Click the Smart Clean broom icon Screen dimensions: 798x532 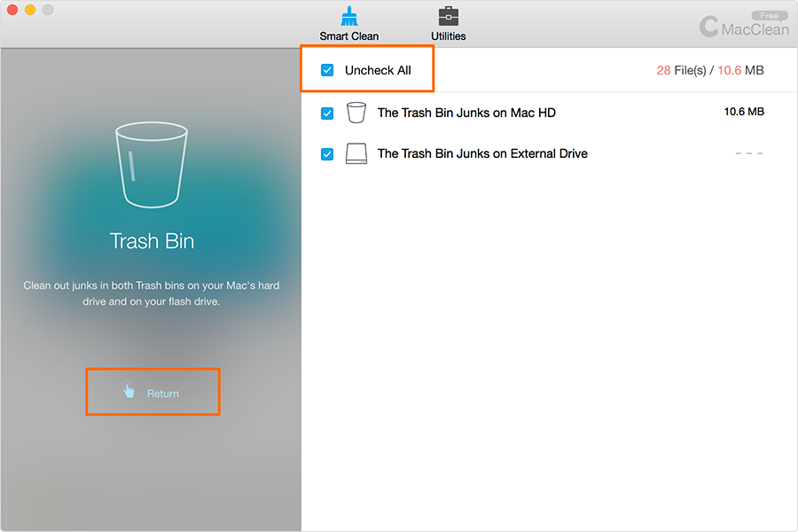pos(348,17)
